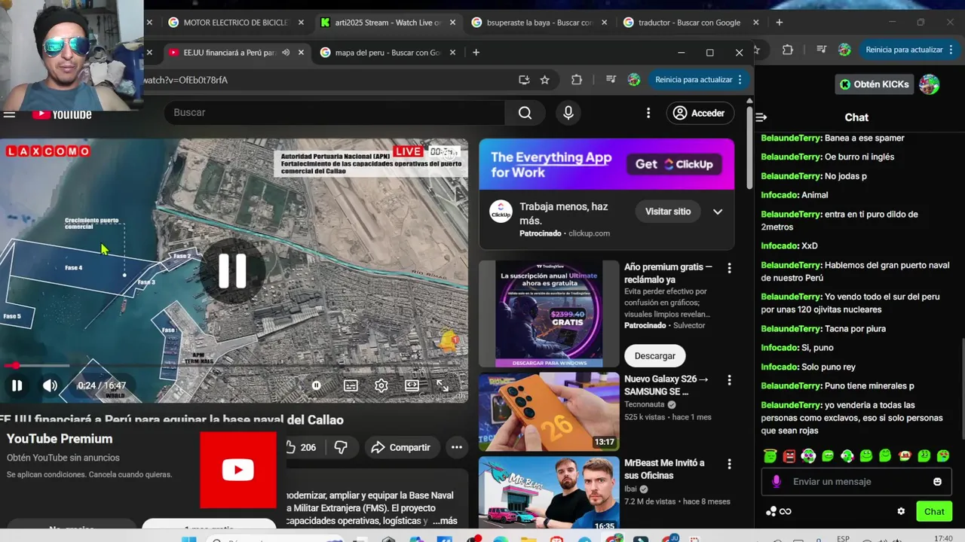The width and height of the screenshot is (965, 542).
Task: Open extensions icon in the back Chrome window
Action: click(788, 50)
